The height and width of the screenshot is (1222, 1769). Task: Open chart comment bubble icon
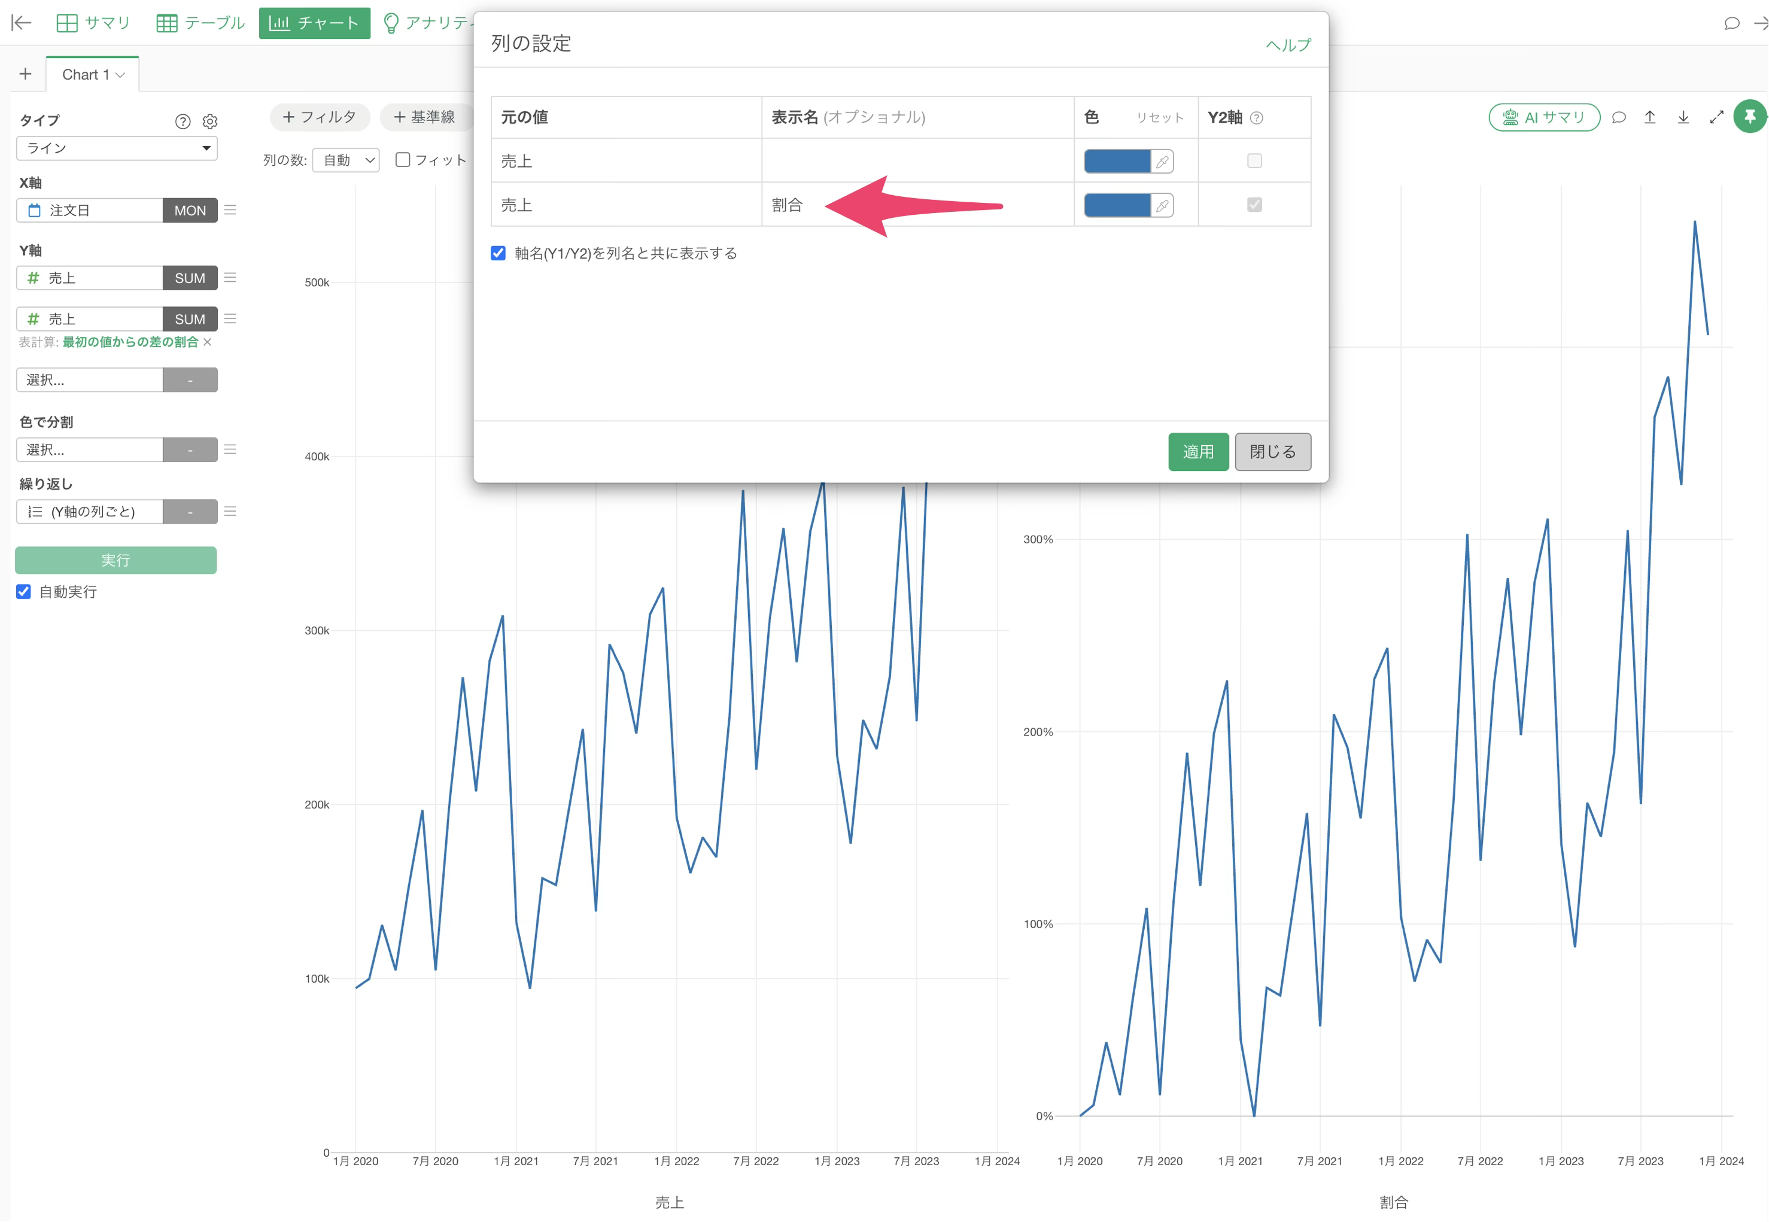click(1618, 117)
